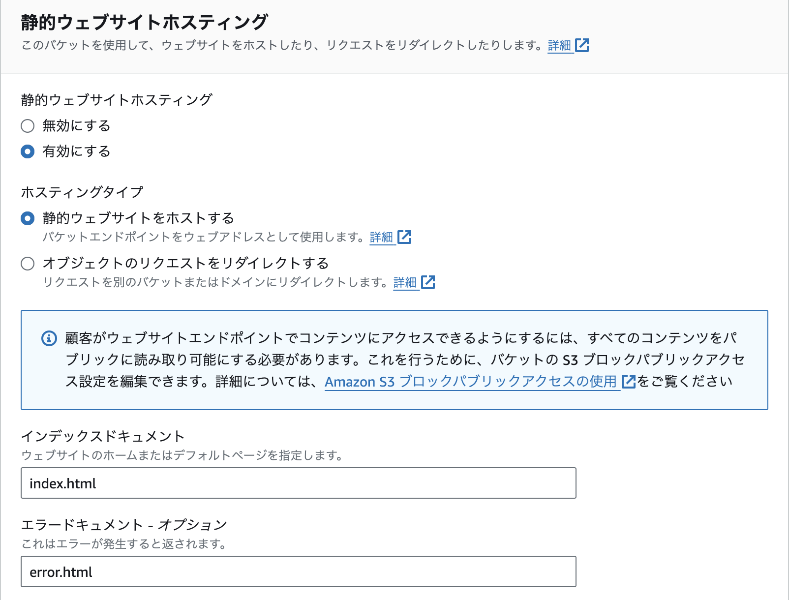Select the 無効にする radio button
Screen dimensions: 789x600
27,126
